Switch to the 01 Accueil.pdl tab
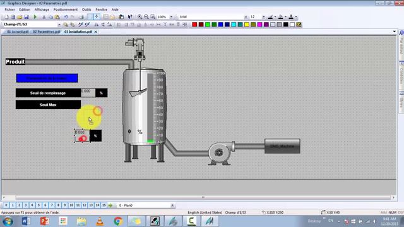 tap(18, 32)
